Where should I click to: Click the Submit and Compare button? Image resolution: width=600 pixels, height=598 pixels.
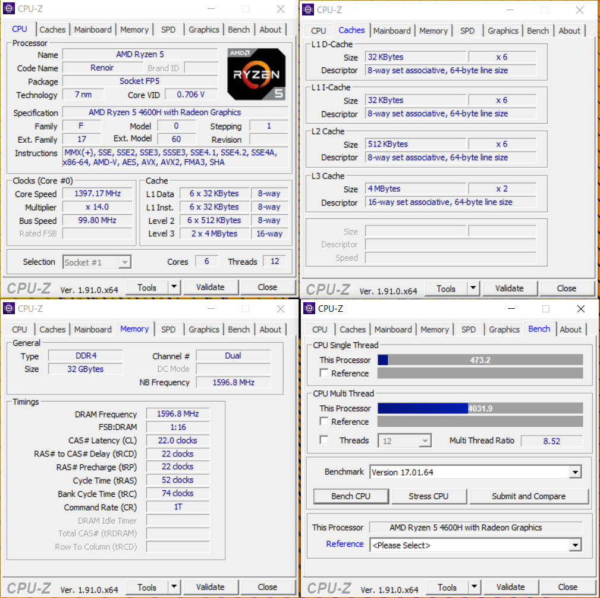(529, 496)
